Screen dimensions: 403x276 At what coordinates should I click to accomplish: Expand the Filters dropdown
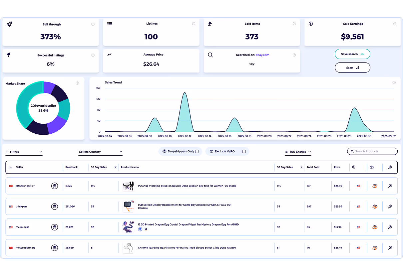[24, 152]
